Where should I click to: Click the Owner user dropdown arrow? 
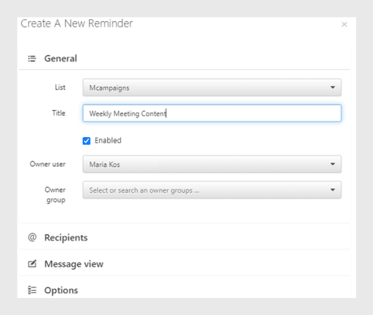(x=332, y=164)
